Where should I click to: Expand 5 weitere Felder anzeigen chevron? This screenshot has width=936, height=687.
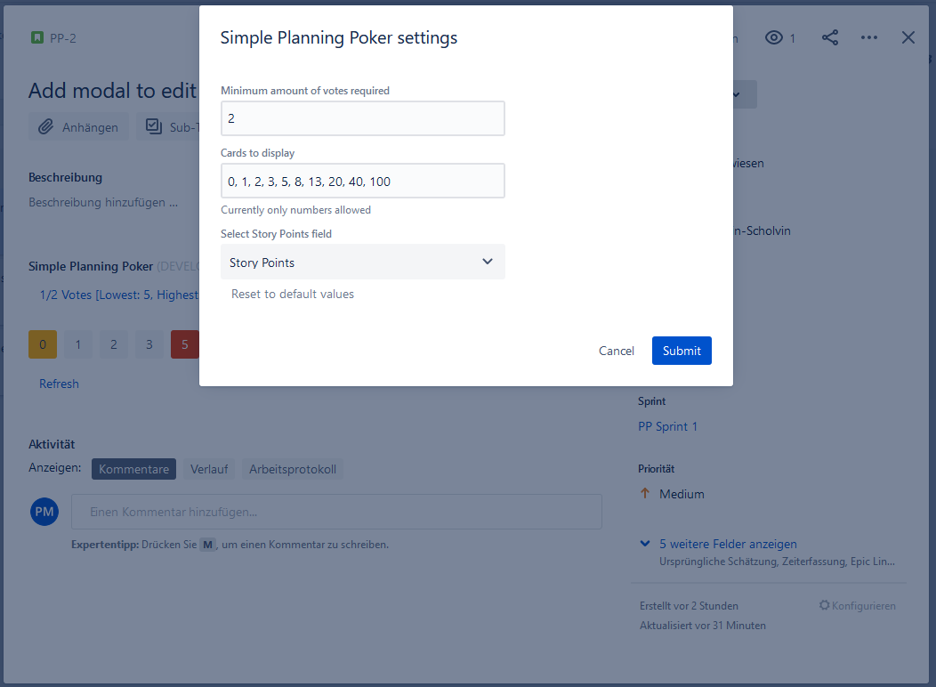click(645, 543)
